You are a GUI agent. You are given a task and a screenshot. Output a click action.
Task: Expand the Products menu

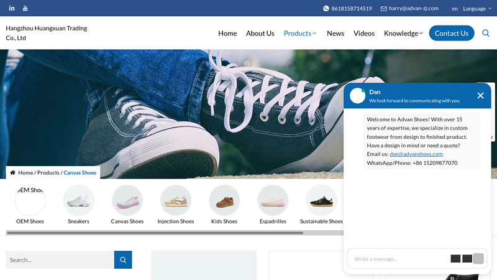click(x=300, y=34)
